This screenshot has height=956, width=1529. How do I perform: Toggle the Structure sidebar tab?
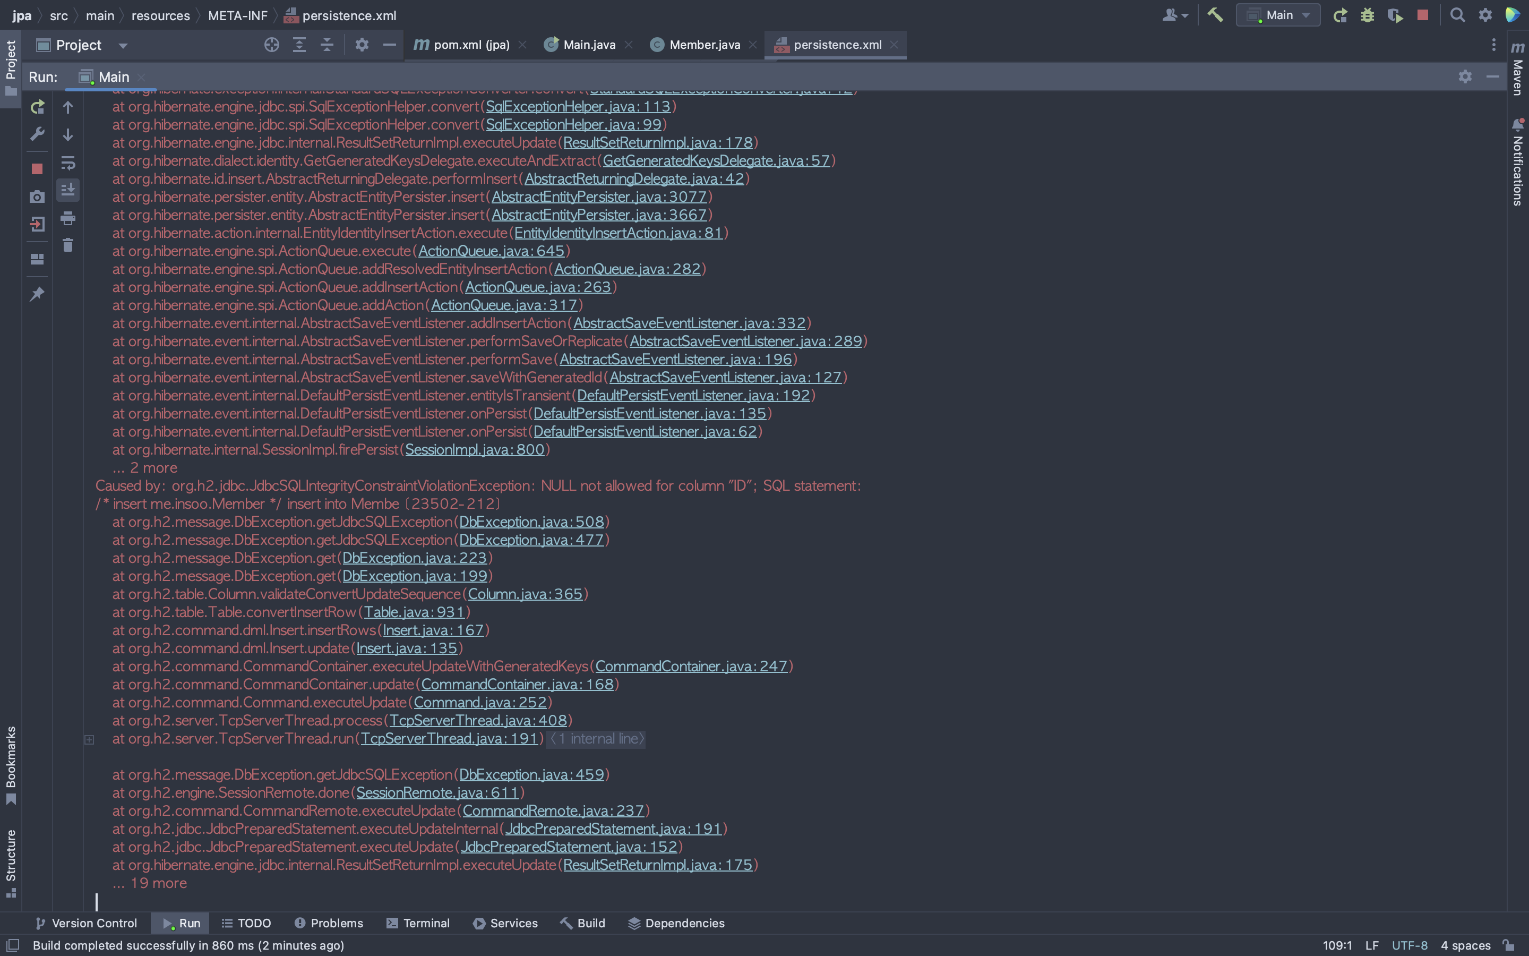(11, 863)
